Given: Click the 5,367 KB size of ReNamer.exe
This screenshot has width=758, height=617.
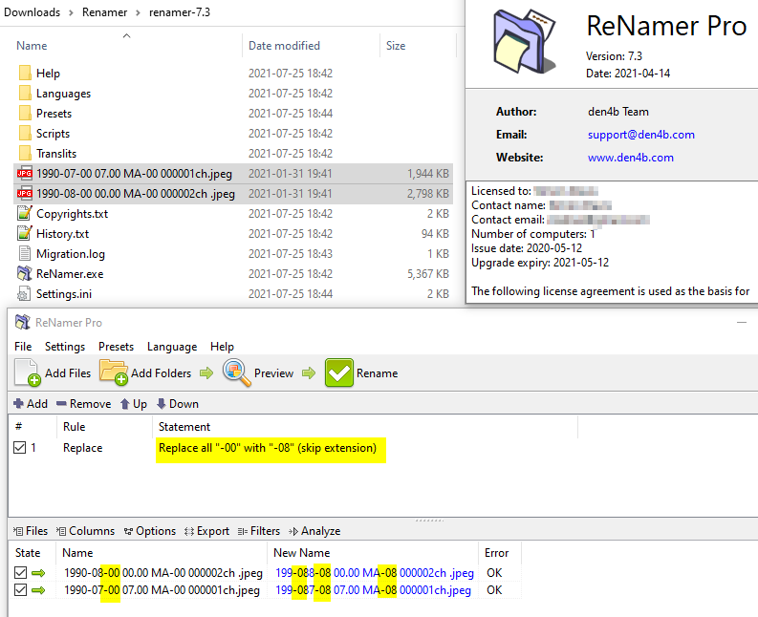Looking at the screenshot, I should coord(428,274).
